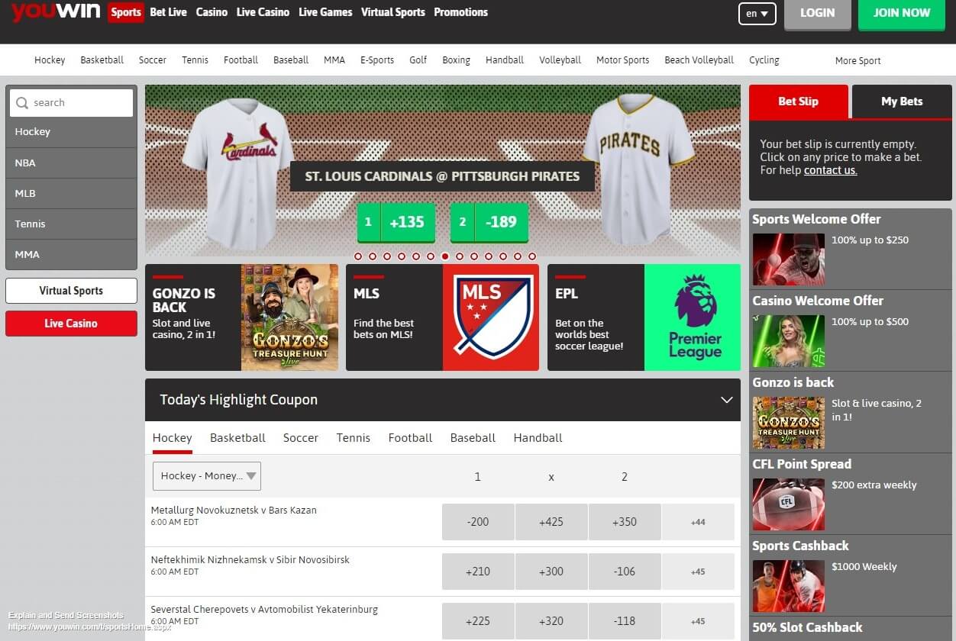Image resolution: width=956 pixels, height=641 pixels.
Task: Click the Sports Welcome Offer thumbnail
Action: tap(789, 259)
